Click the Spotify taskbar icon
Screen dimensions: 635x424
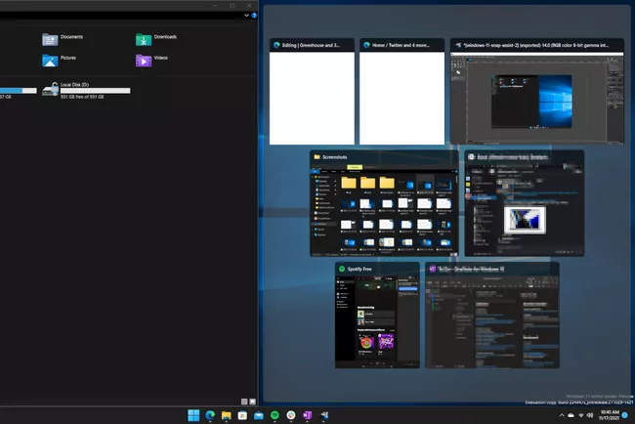(275, 415)
